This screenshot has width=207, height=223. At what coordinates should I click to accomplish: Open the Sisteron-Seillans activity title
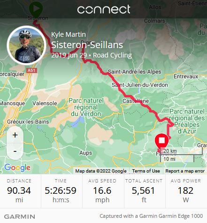87,45
